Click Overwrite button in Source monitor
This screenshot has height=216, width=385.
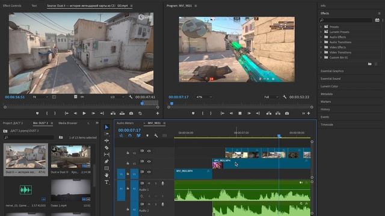tap(122, 113)
